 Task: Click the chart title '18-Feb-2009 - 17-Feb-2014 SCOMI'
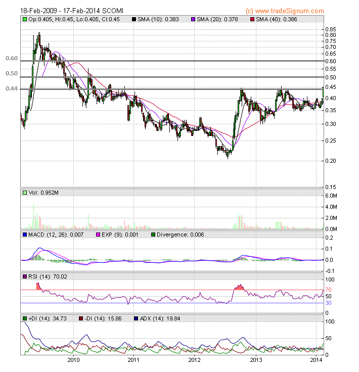(x=72, y=11)
